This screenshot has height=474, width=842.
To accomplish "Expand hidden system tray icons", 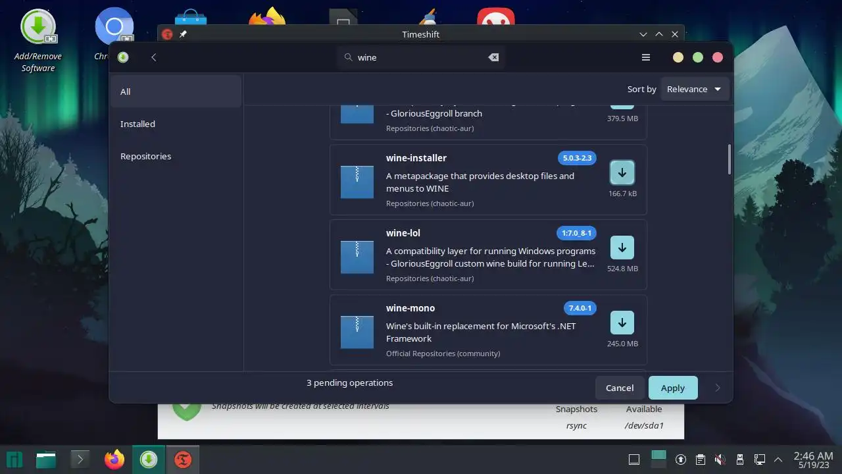I will 778,460.
